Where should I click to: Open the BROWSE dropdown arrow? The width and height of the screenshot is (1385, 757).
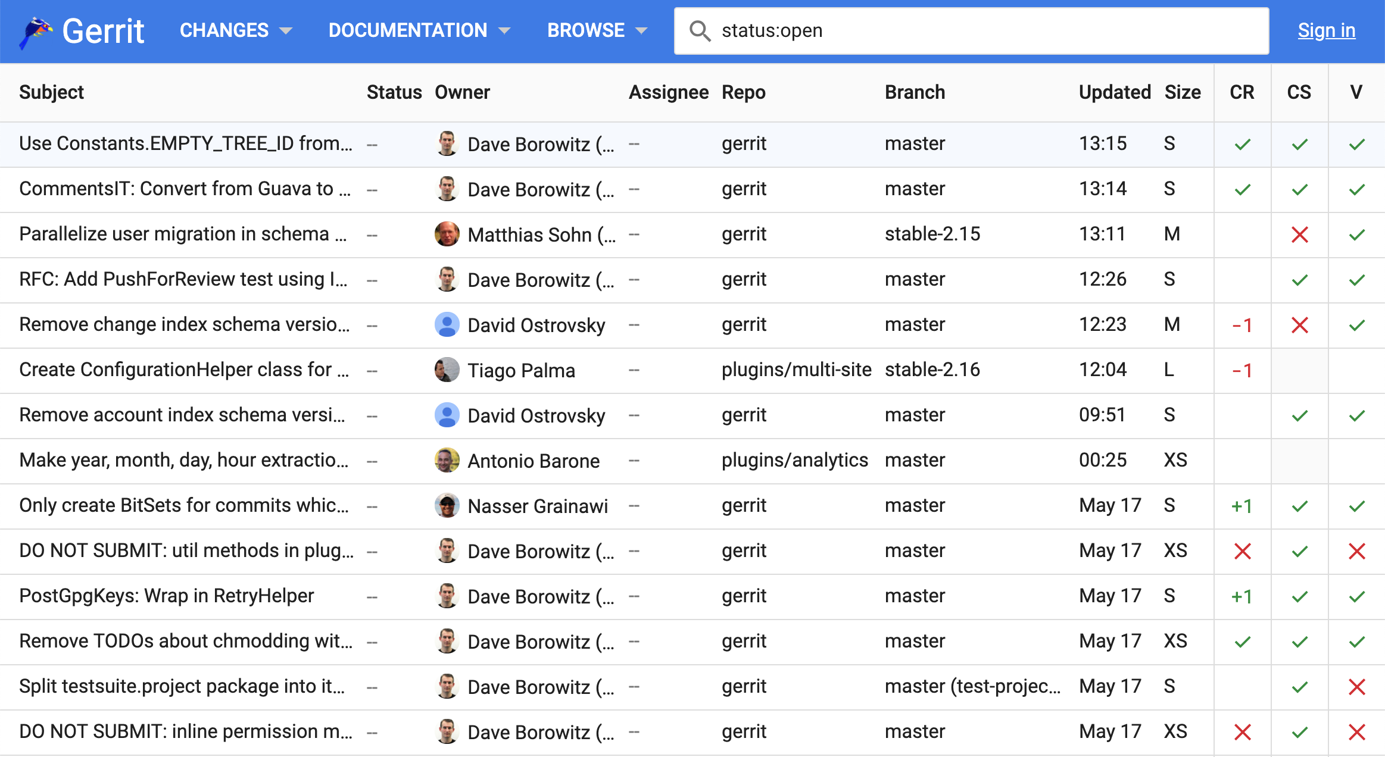click(x=644, y=30)
